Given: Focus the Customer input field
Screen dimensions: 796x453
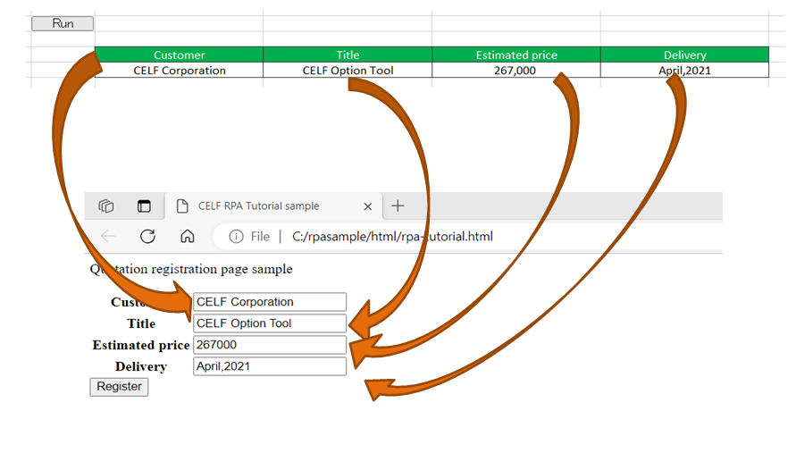Looking at the screenshot, I should [269, 302].
